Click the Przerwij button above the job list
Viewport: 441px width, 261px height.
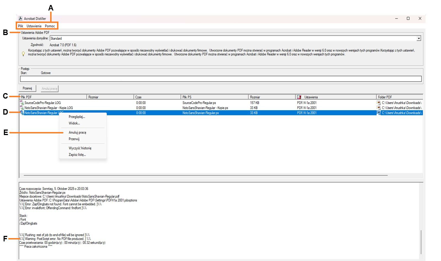click(27, 88)
